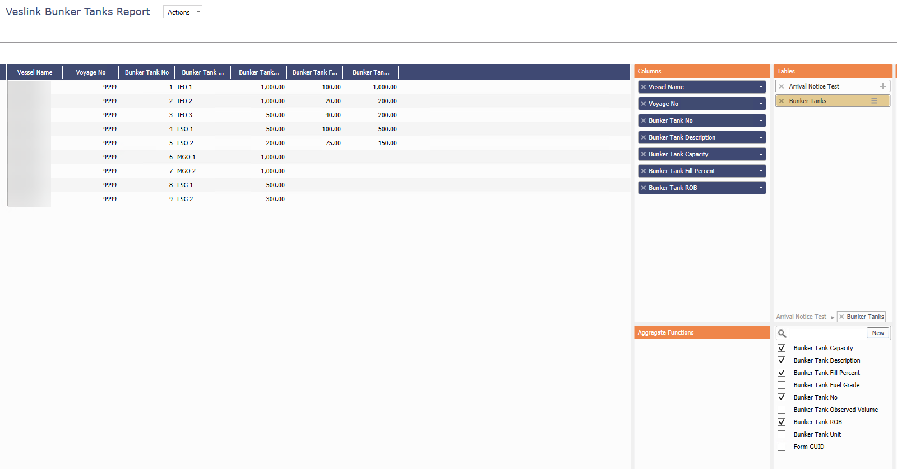Image resolution: width=897 pixels, height=469 pixels.
Task: Remove Arrival Notice Test table with X icon
Action: pos(782,86)
